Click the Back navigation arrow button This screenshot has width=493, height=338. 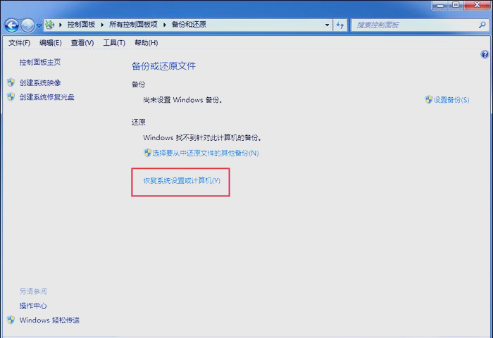[x=11, y=25]
